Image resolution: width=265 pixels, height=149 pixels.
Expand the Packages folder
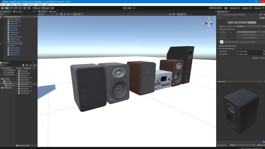[x=1, y=88]
